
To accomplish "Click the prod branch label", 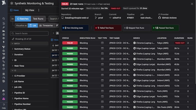I will pyautogui.click(x=100, y=18).
